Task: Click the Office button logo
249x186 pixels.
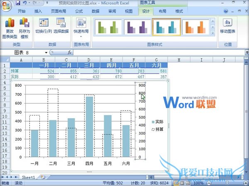Action: [6, 6]
